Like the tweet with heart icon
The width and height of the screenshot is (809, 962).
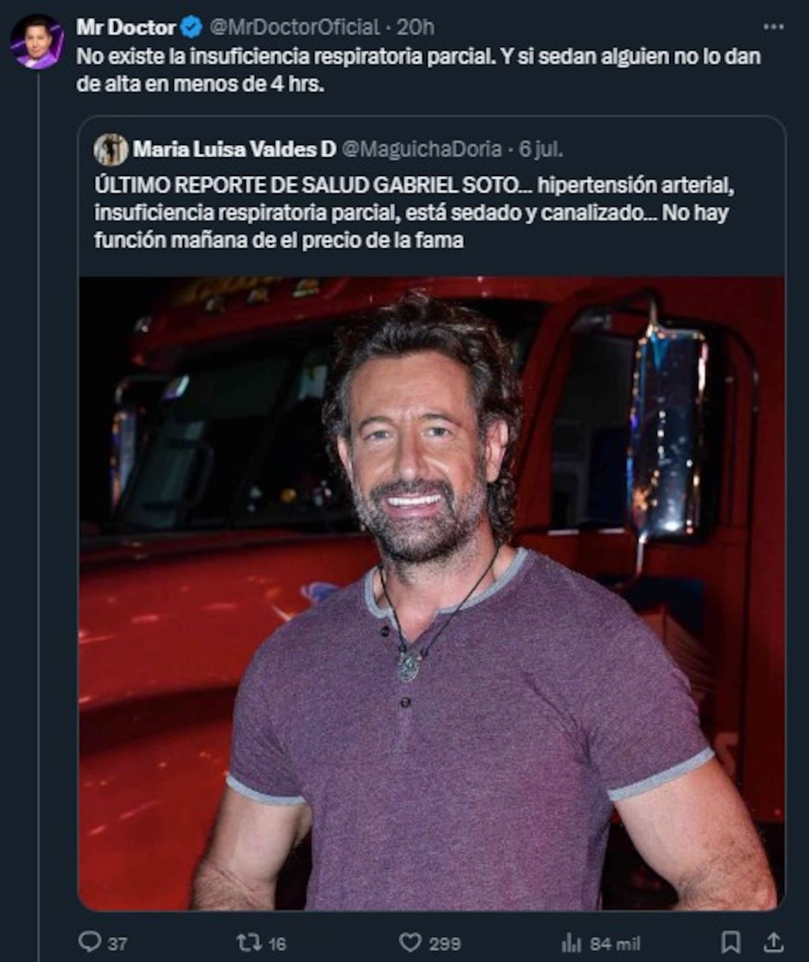tap(410, 941)
